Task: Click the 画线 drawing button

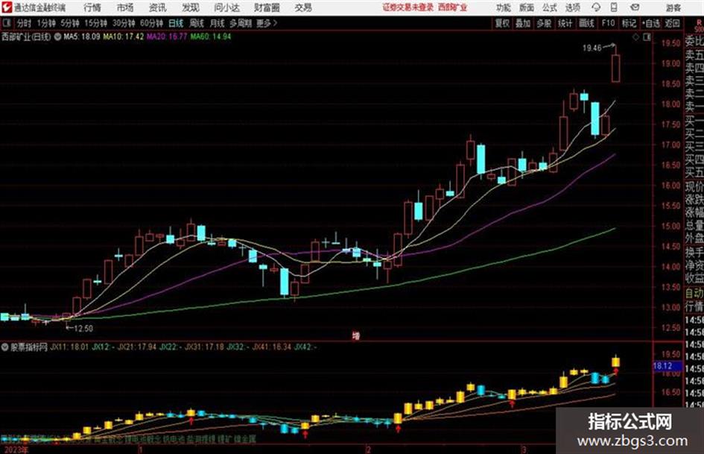Action: [x=586, y=23]
